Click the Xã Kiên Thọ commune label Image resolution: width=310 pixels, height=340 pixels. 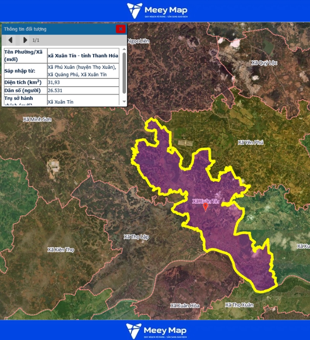tap(61, 250)
